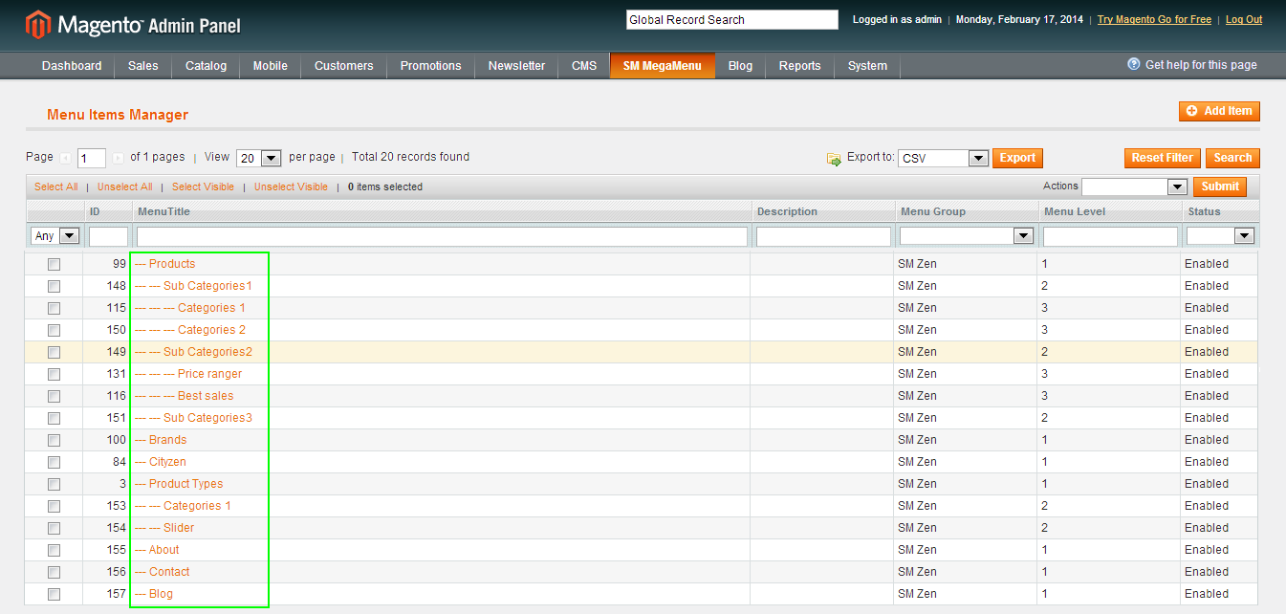Viewport: 1286px width, 614px height.
Task: Select the Slider row checkbox
Action: [54, 528]
